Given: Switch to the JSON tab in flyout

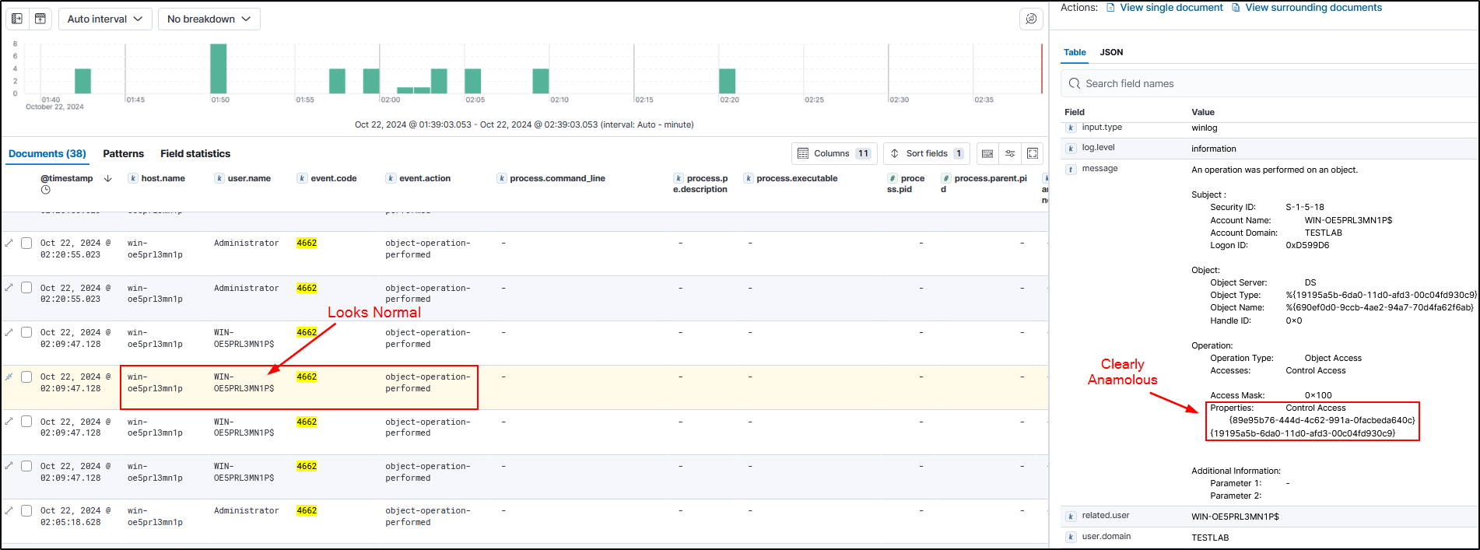Looking at the screenshot, I should click(1110, 52).
